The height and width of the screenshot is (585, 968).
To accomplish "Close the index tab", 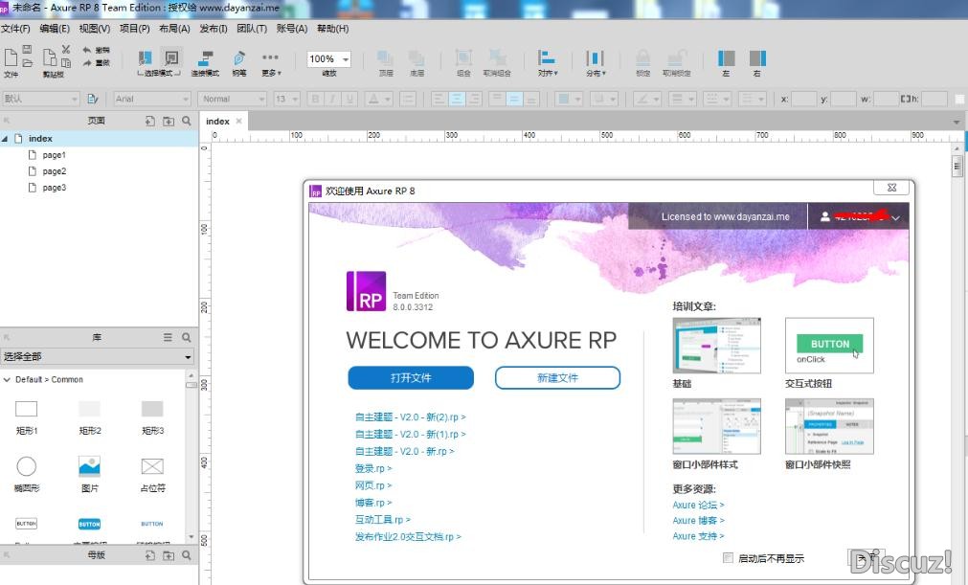I will [x=239, y=121].
